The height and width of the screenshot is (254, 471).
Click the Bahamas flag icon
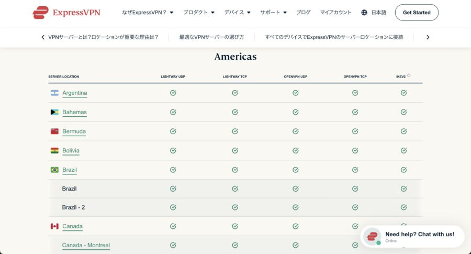[54, 112]
